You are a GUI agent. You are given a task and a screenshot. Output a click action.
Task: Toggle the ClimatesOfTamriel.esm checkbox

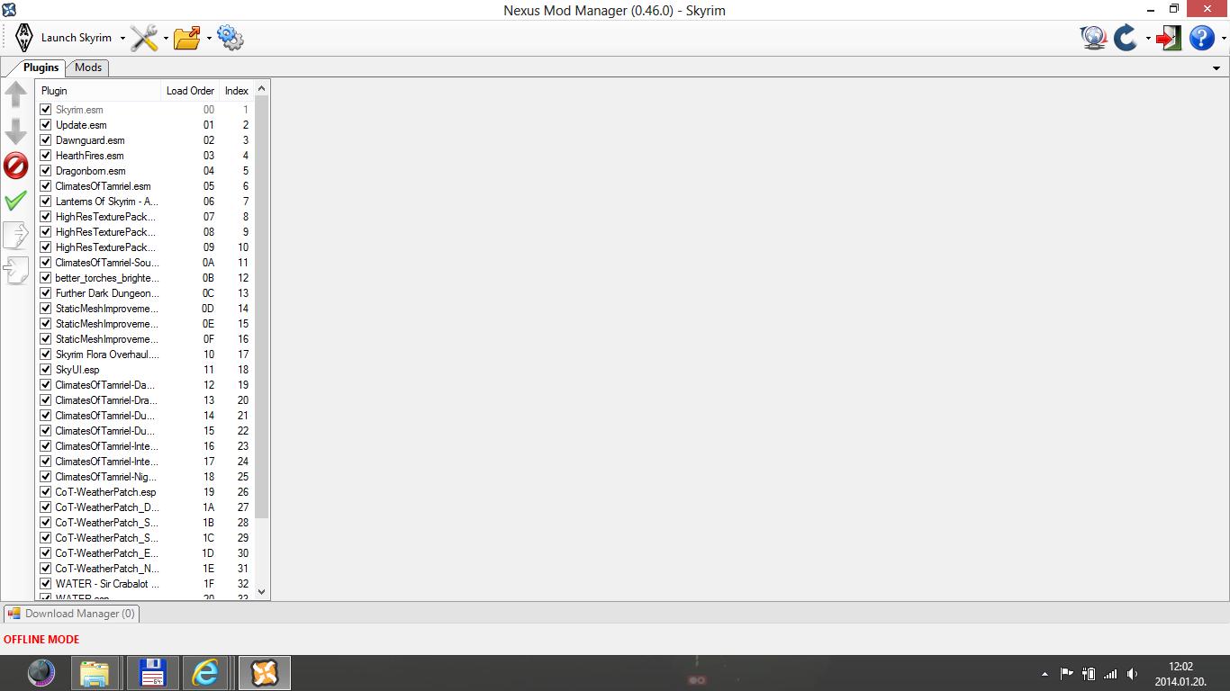(x=46, y=186)
